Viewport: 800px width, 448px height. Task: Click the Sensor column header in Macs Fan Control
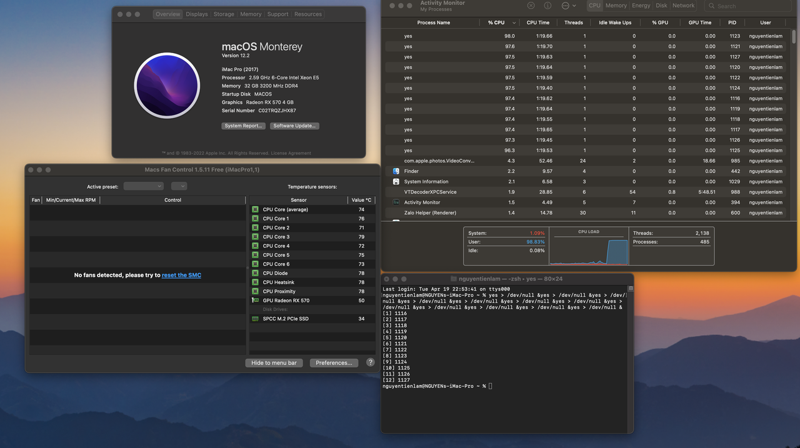[x=299, y=200]
